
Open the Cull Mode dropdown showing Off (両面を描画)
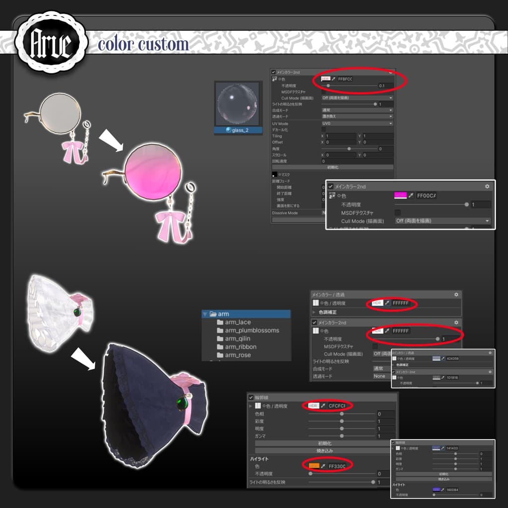(443, 221)
